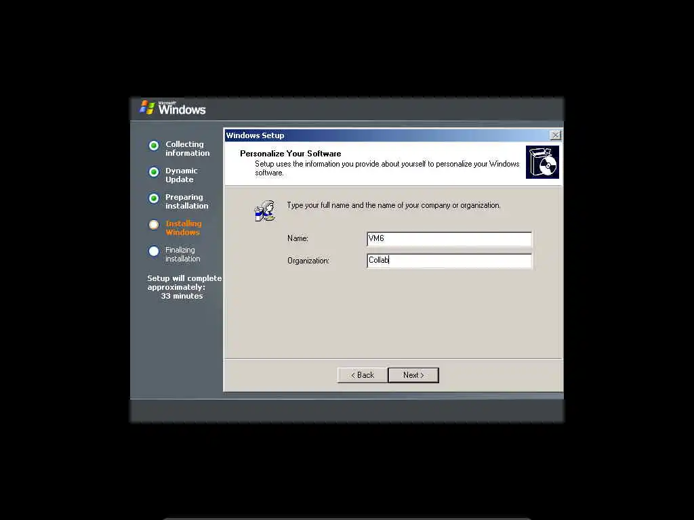The image size is (694, 520).
Task: Focus the Name input field
Action: click(449, 239)
